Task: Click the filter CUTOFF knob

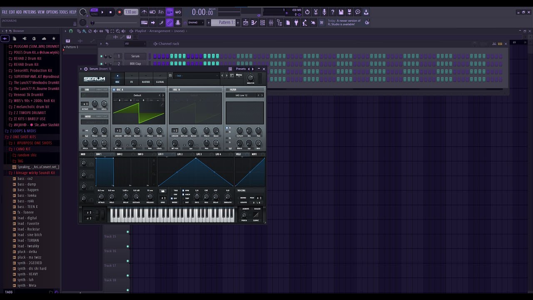Action: (x=239, y=130)
